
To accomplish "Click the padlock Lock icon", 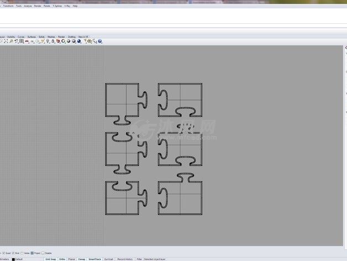I will pyautogui.click(x=52, y=41).
